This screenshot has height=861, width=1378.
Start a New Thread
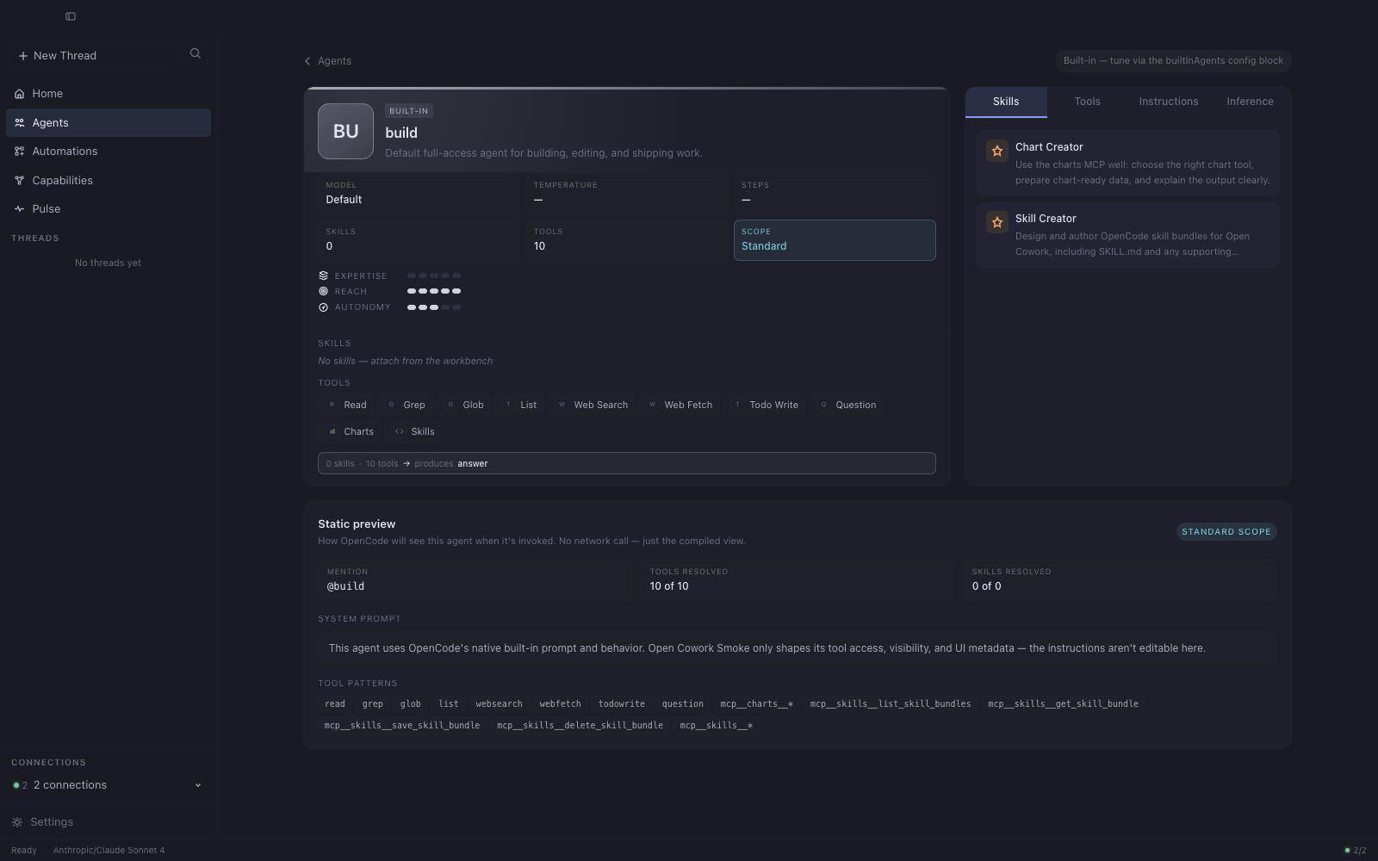click(x=93, y=56)
